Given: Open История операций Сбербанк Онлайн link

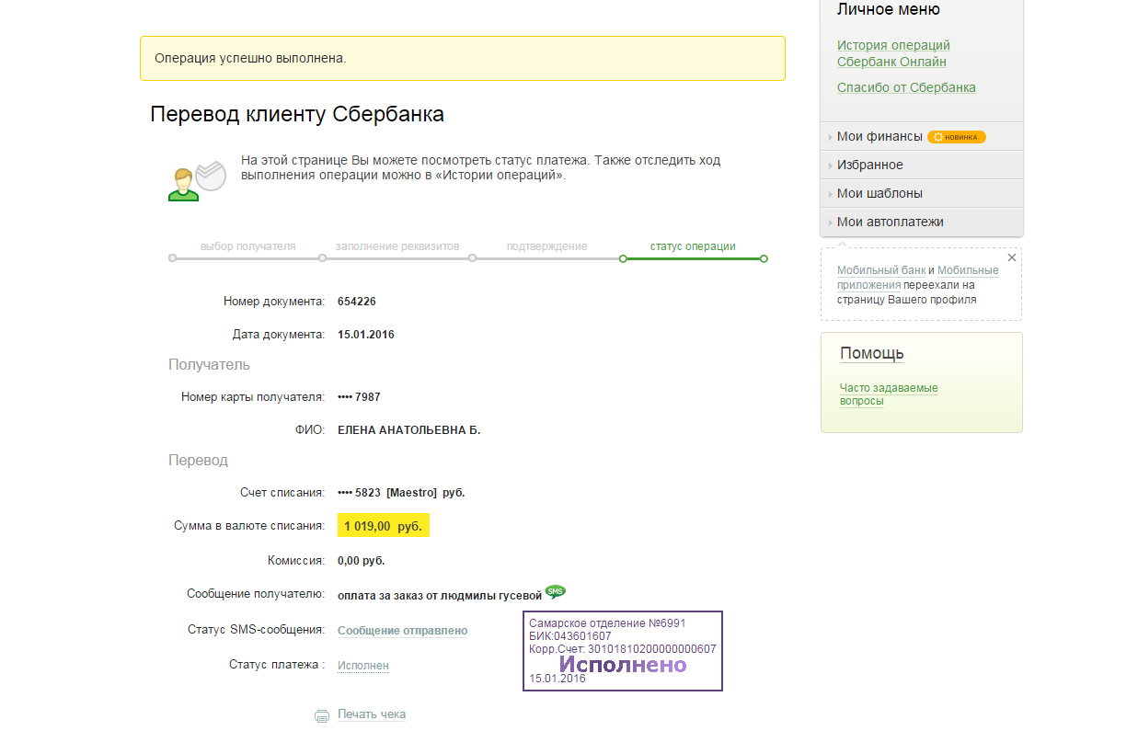Looking at the screenshot, I should pos(893,53).
